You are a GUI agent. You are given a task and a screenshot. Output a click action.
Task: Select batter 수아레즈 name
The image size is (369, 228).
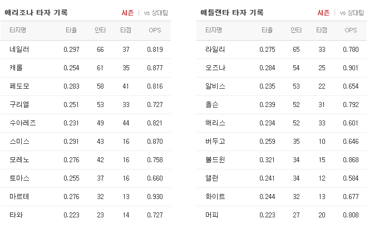[x=23, y=123]
